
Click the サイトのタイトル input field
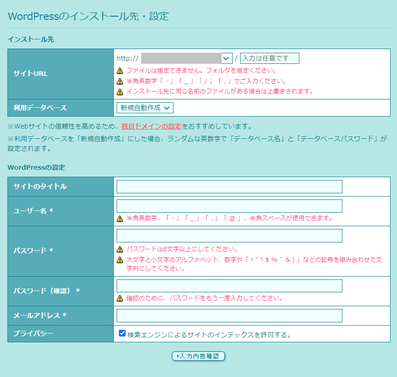coord(229,186)
